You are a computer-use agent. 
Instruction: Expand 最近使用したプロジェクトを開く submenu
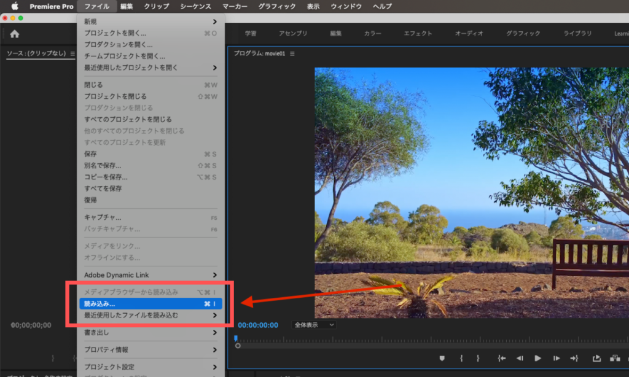click(x=150, y=68)
